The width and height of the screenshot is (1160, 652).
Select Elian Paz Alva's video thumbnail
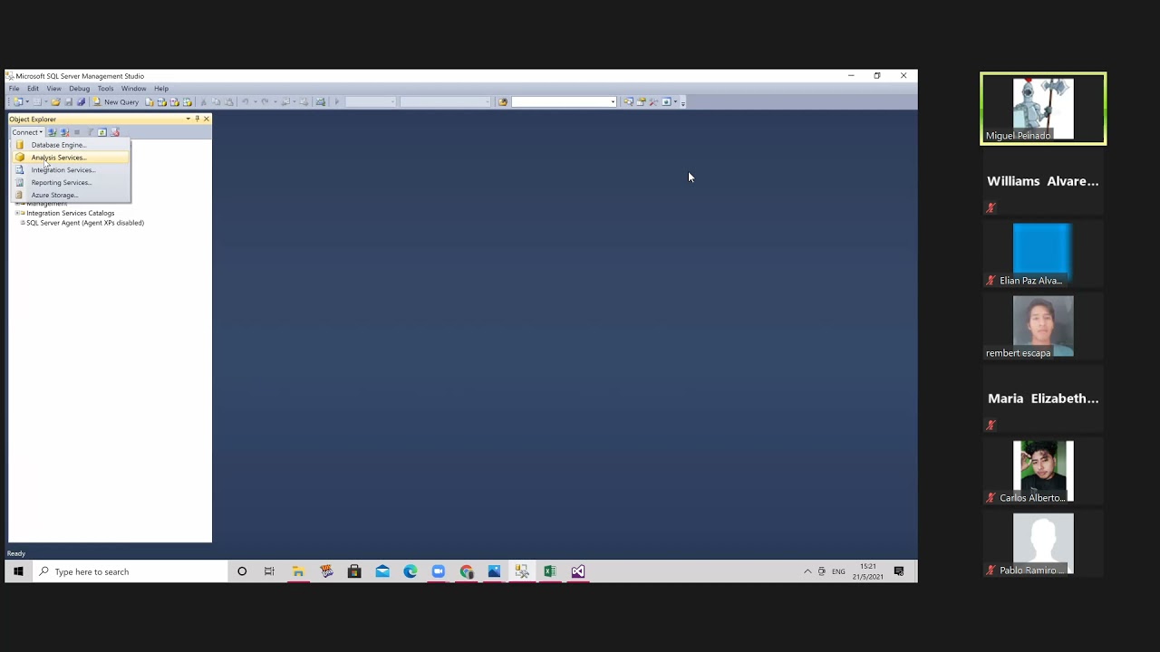1043,254
